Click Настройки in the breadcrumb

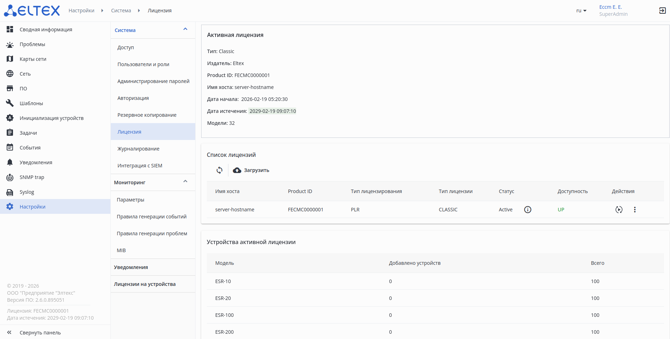81,11
